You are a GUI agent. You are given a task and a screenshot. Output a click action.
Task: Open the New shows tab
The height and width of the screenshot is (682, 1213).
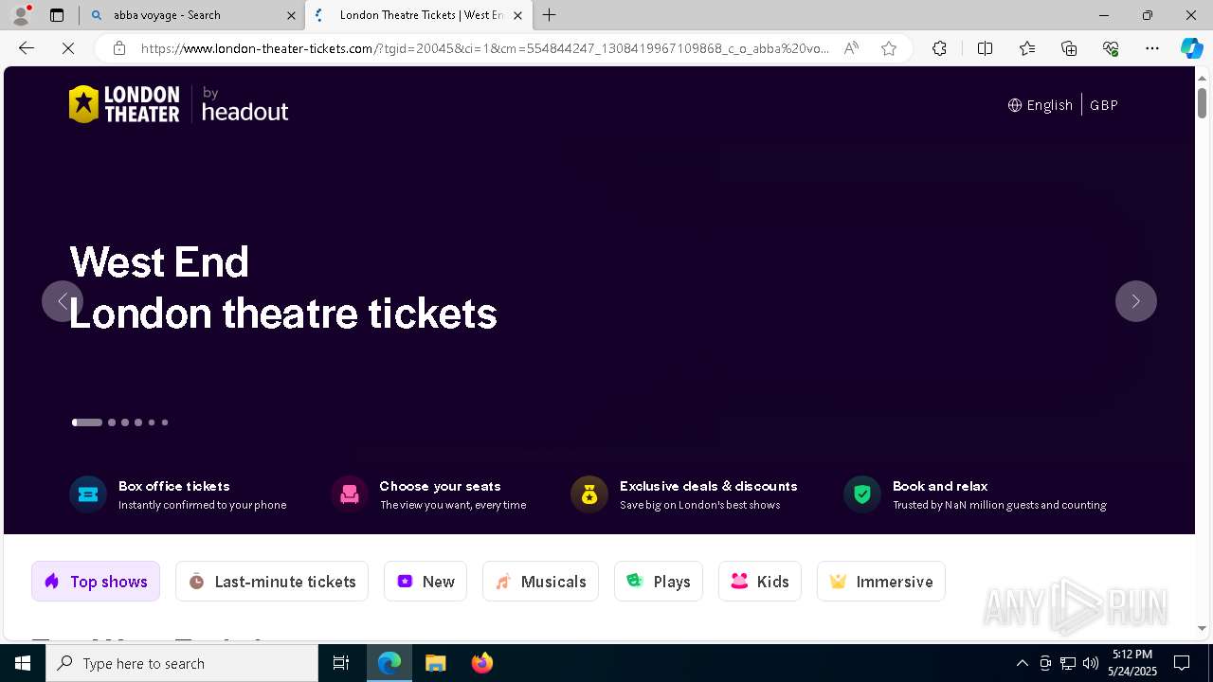coord(425,582)
